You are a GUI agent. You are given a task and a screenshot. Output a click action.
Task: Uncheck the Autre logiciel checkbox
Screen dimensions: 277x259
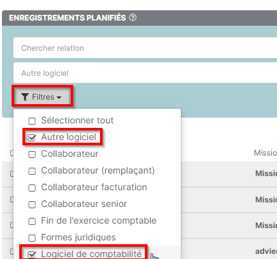point(32,138)
